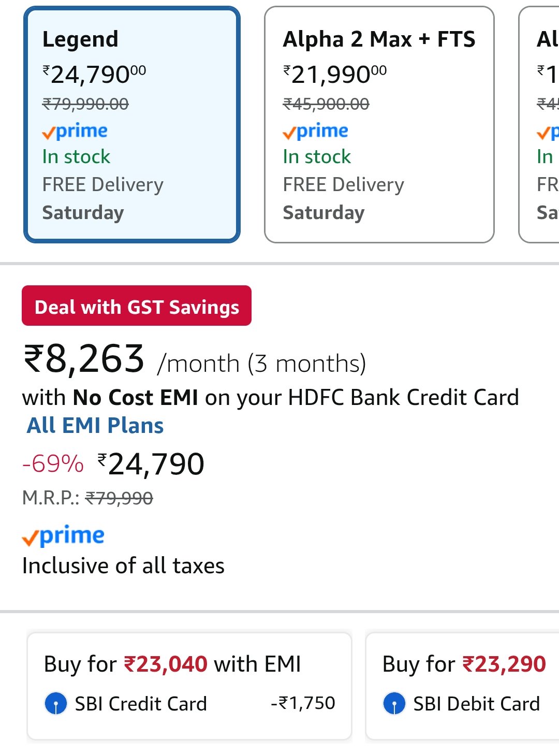Tap the -₹1,750 savings amount

click(x=303, y=703)
